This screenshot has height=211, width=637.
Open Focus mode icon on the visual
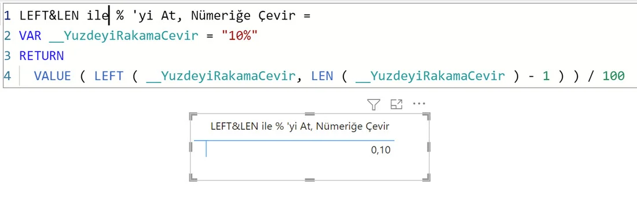click(396, 104)
